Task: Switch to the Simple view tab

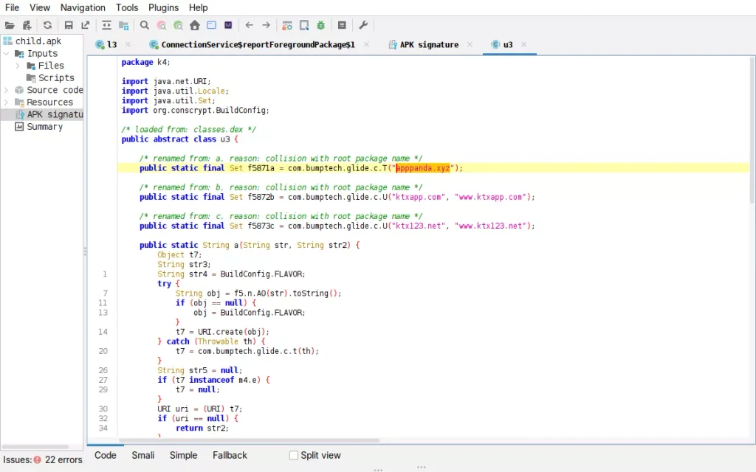Action: pos(183,455)
